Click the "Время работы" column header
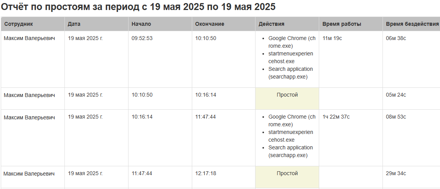Viewport: 440px width, 189px height. [342, 24]
